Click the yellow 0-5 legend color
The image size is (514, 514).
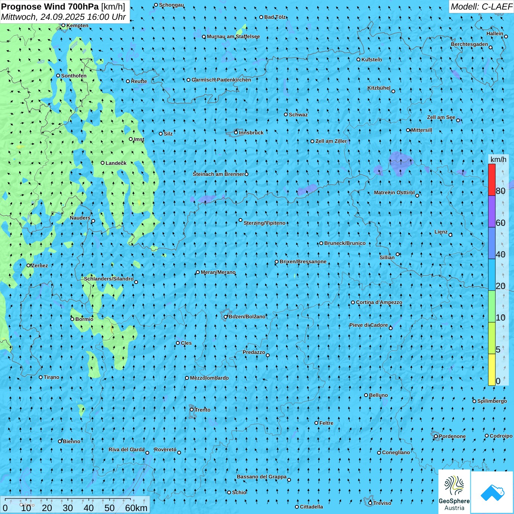point(492,370)
